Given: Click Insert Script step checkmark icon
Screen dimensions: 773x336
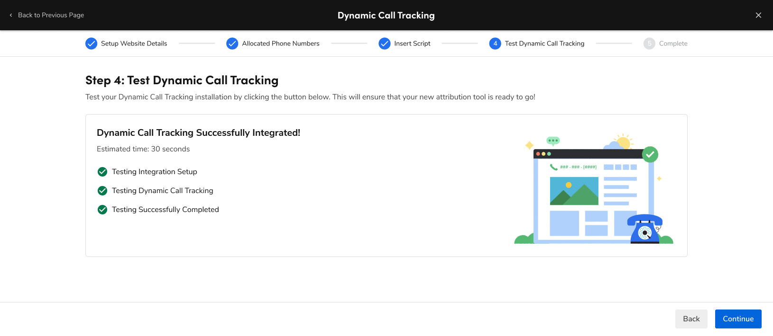Looking at the screenshot, I should point(385,44).
